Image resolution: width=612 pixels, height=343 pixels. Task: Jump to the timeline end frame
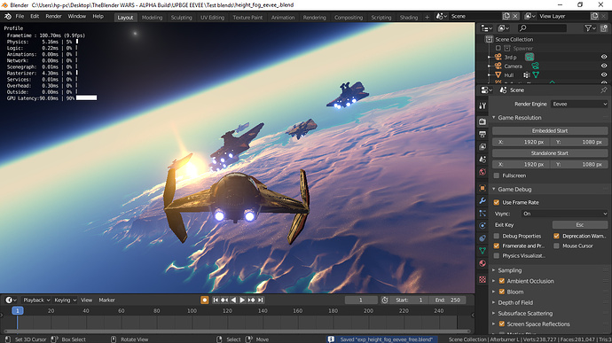pyautogui.click(x=261, y=300)
